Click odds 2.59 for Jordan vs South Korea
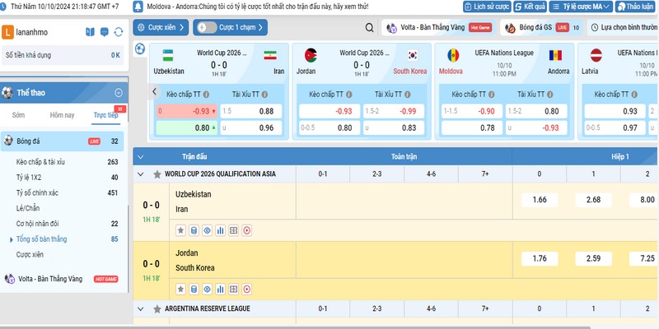Image resolution: width=659 pixels, height=329 pixels. coord(593,258)
